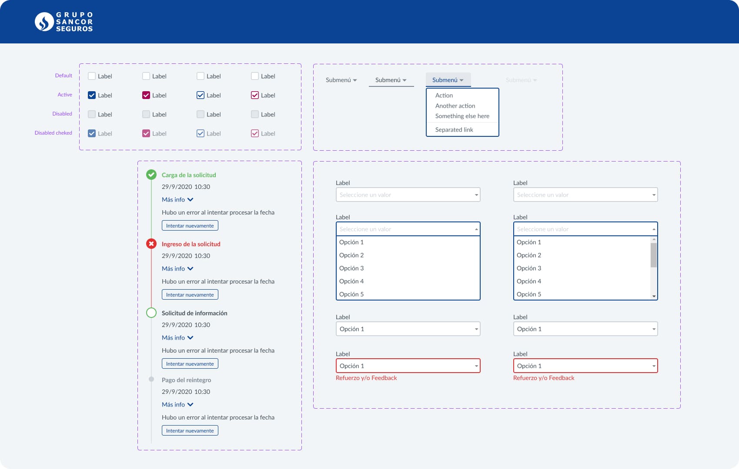Click the scroll up arrow in right options list
Viewport: 739px width, 469px height.
tap(654, 240)
